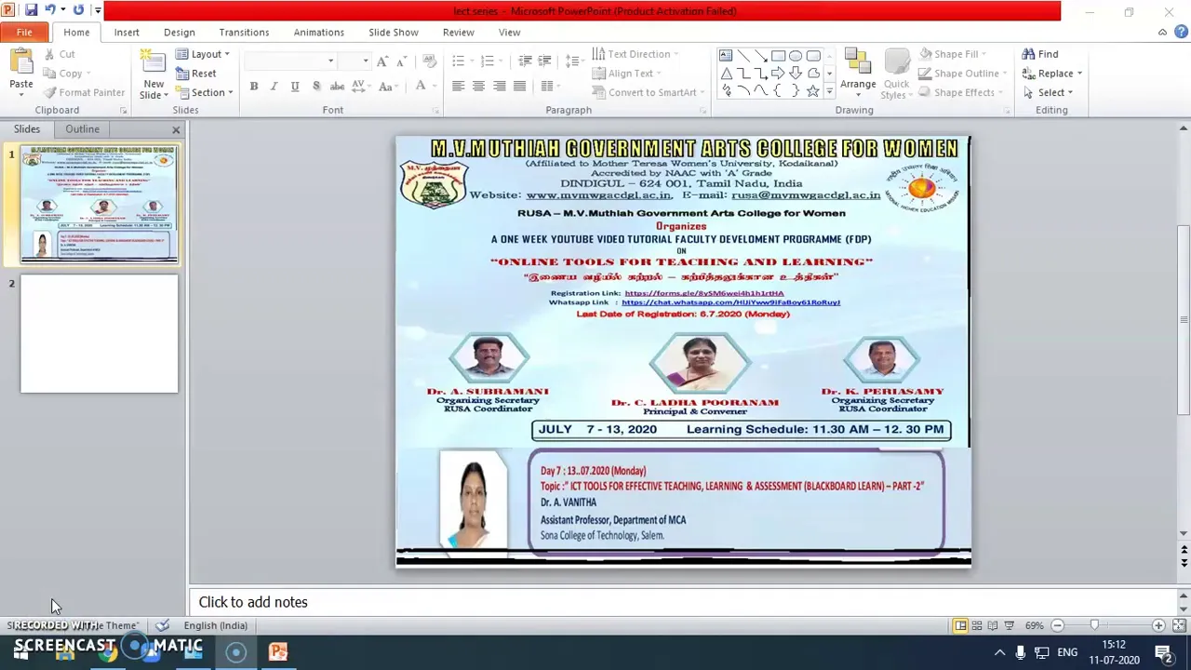Align text left
The image size is (1191, 670).
458,87
